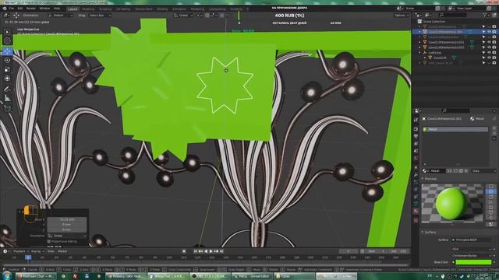This screenshot has width=499, height=280.
Task: Open the Orientation Default dropdown
Action: (x=60, y=16)
